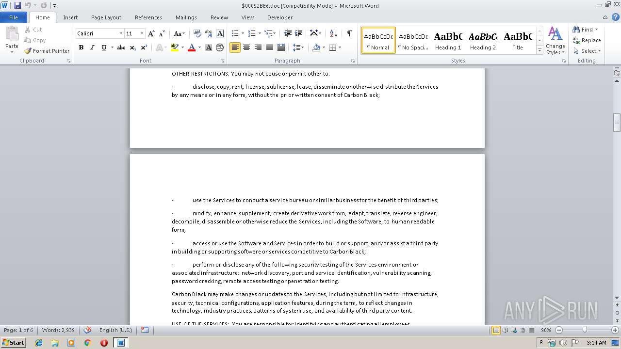
Task: Switch to the Insert tab
Action: pos(70,17)
